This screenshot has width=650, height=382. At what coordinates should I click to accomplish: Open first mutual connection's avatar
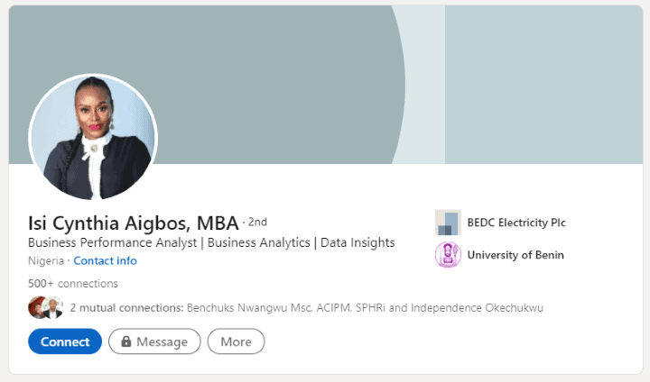click(38, 307)
